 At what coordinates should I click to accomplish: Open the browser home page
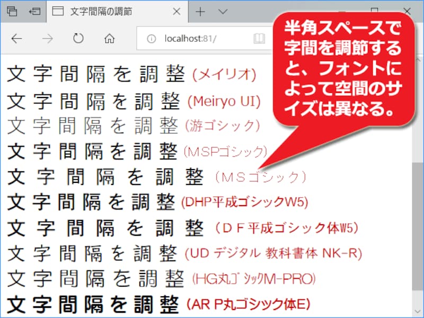pos(110,38)
